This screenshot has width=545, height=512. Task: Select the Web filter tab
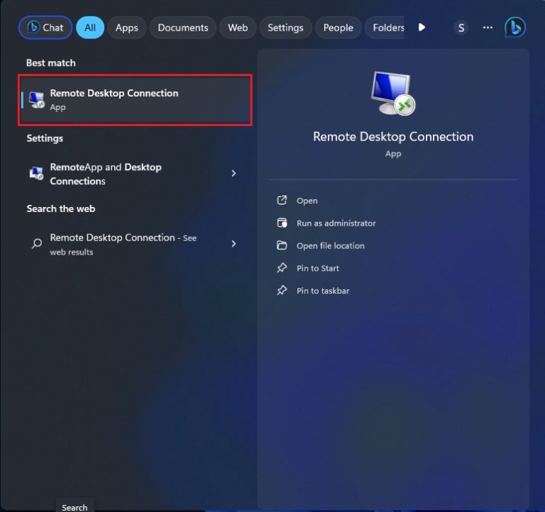pos(238,28)
